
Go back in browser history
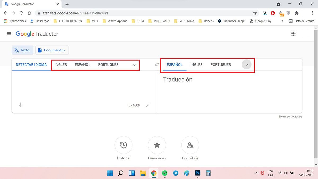tap(6, 13)
